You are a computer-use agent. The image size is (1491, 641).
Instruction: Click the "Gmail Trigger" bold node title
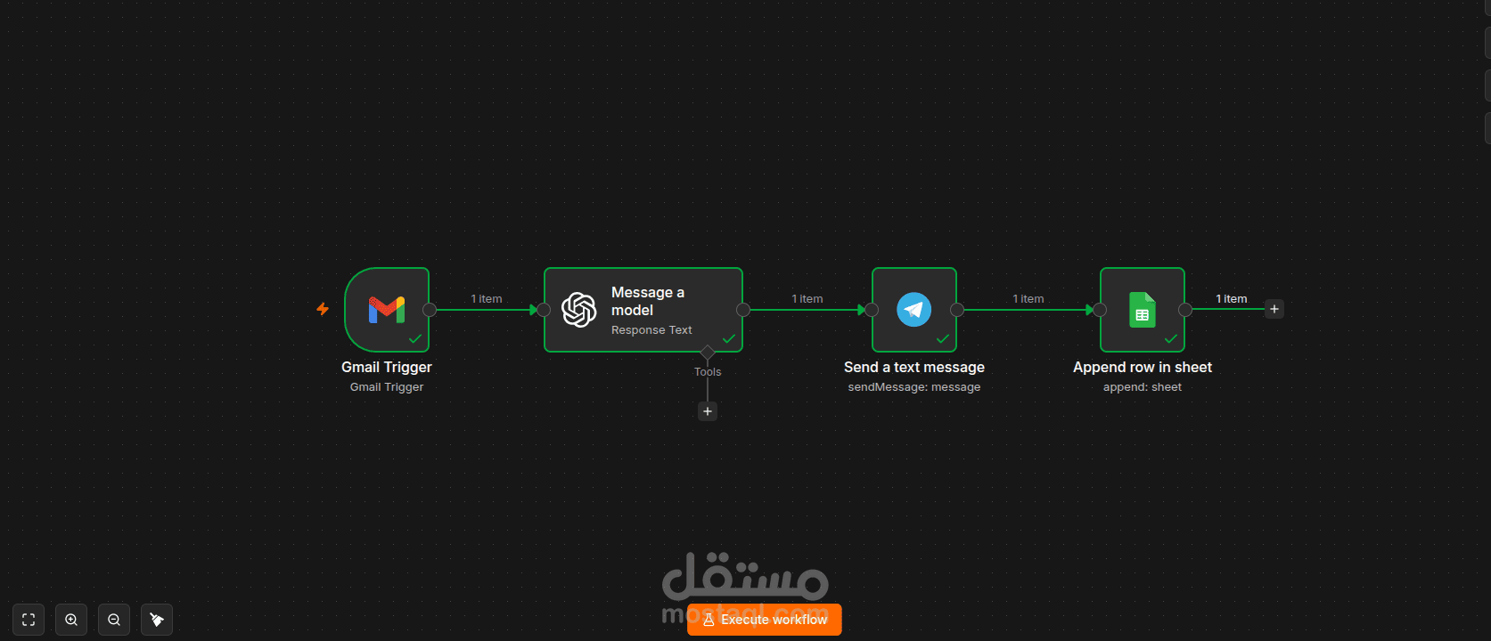click(x=387, y=368)
